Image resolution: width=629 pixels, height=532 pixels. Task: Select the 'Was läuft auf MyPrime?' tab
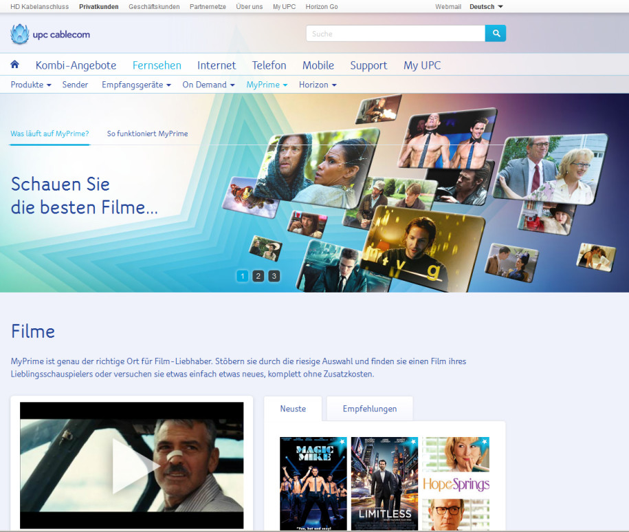coord(49,134)
